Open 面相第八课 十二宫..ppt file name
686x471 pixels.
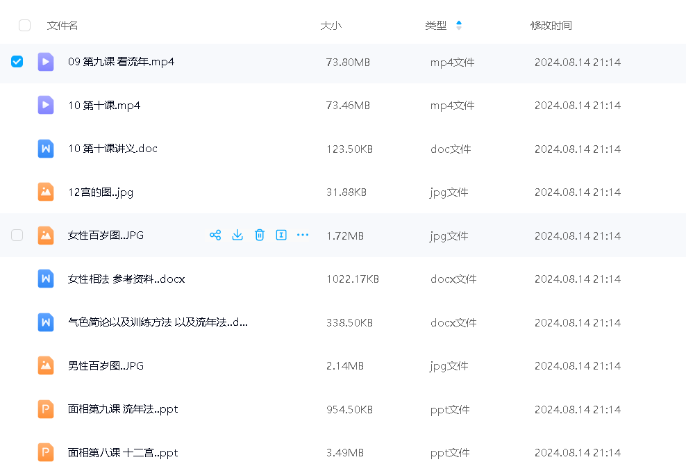123,453
